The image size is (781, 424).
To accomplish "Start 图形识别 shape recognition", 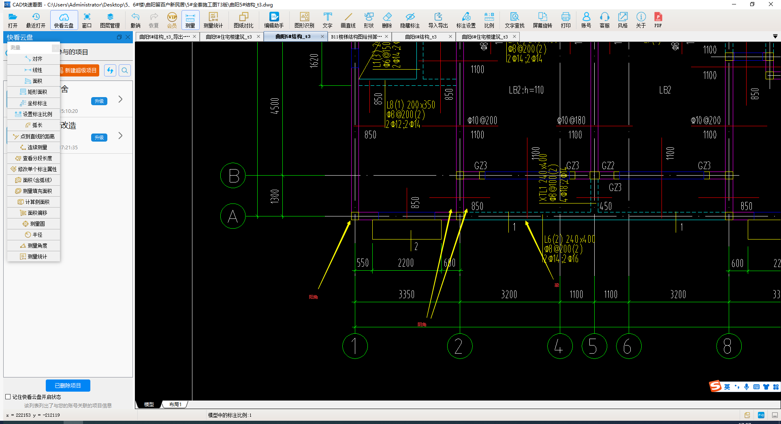I will point(304,20).
